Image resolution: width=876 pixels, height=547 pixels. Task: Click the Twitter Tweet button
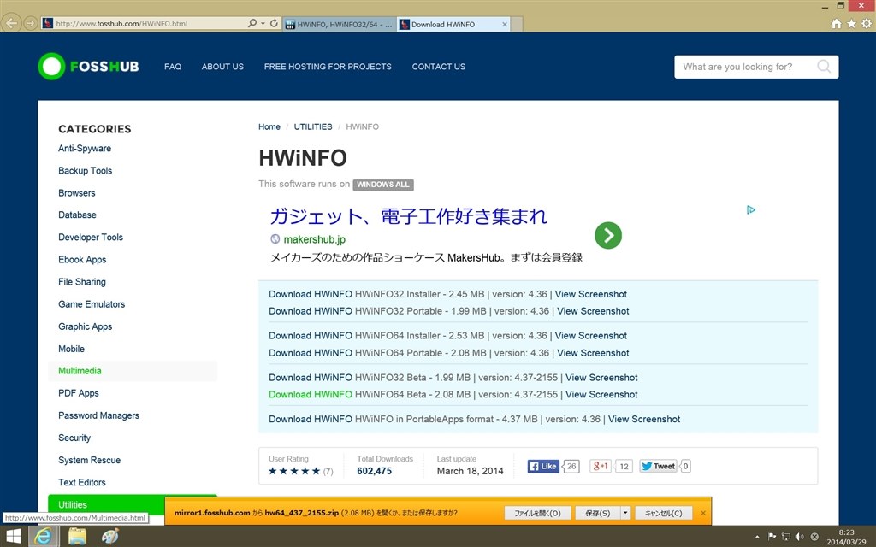coord(658,466)
